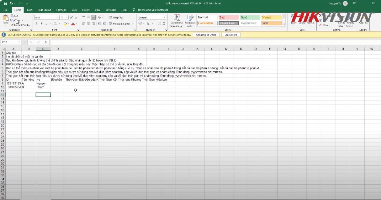Click the Insert Function fx icon
The image size is (381, 200).
click(46, 42)
